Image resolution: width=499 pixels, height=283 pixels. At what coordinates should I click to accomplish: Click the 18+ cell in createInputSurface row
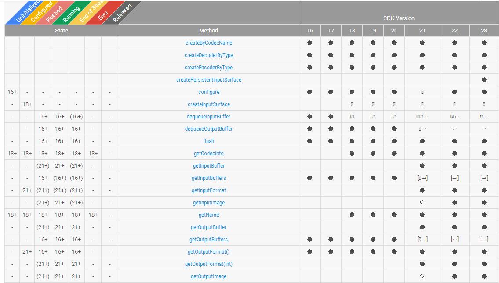click(27, 104)
